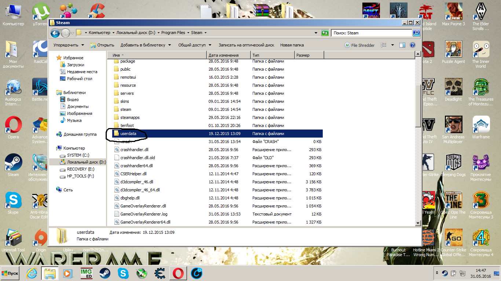Open the File Shredder toolbar item
This screenshot has height=281, width=501.
click(359, 45)
